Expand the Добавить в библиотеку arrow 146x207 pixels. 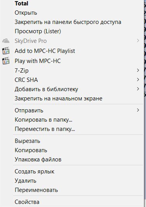(138, 89)
